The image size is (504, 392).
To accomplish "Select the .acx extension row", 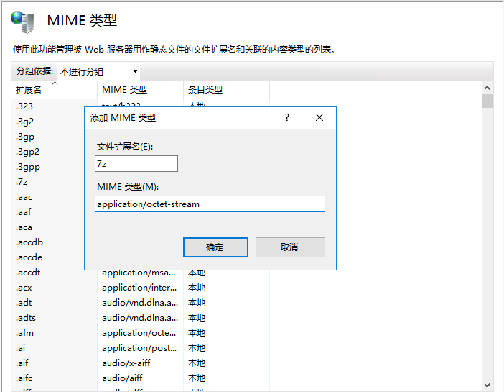I will (x=24, y=288).
